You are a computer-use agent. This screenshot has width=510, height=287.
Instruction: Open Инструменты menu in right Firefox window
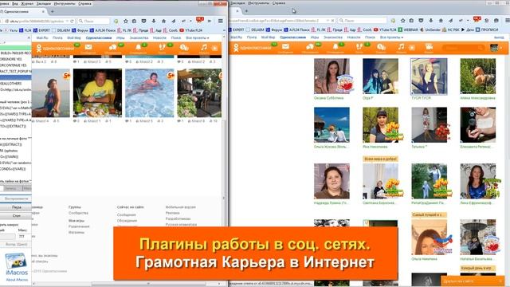(x=259, y=3)
